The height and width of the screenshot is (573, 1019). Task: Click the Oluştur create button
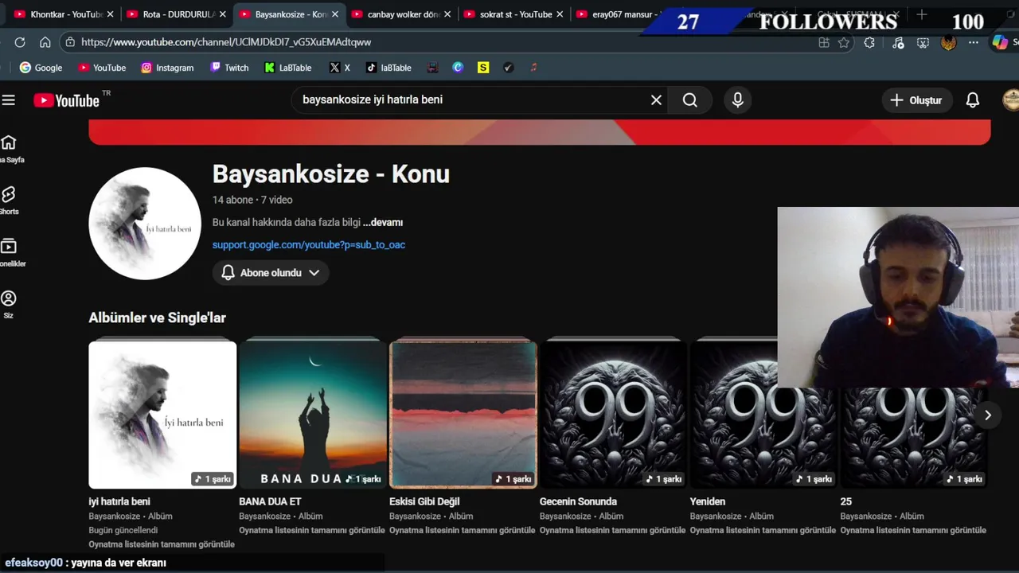coord(916,100)
